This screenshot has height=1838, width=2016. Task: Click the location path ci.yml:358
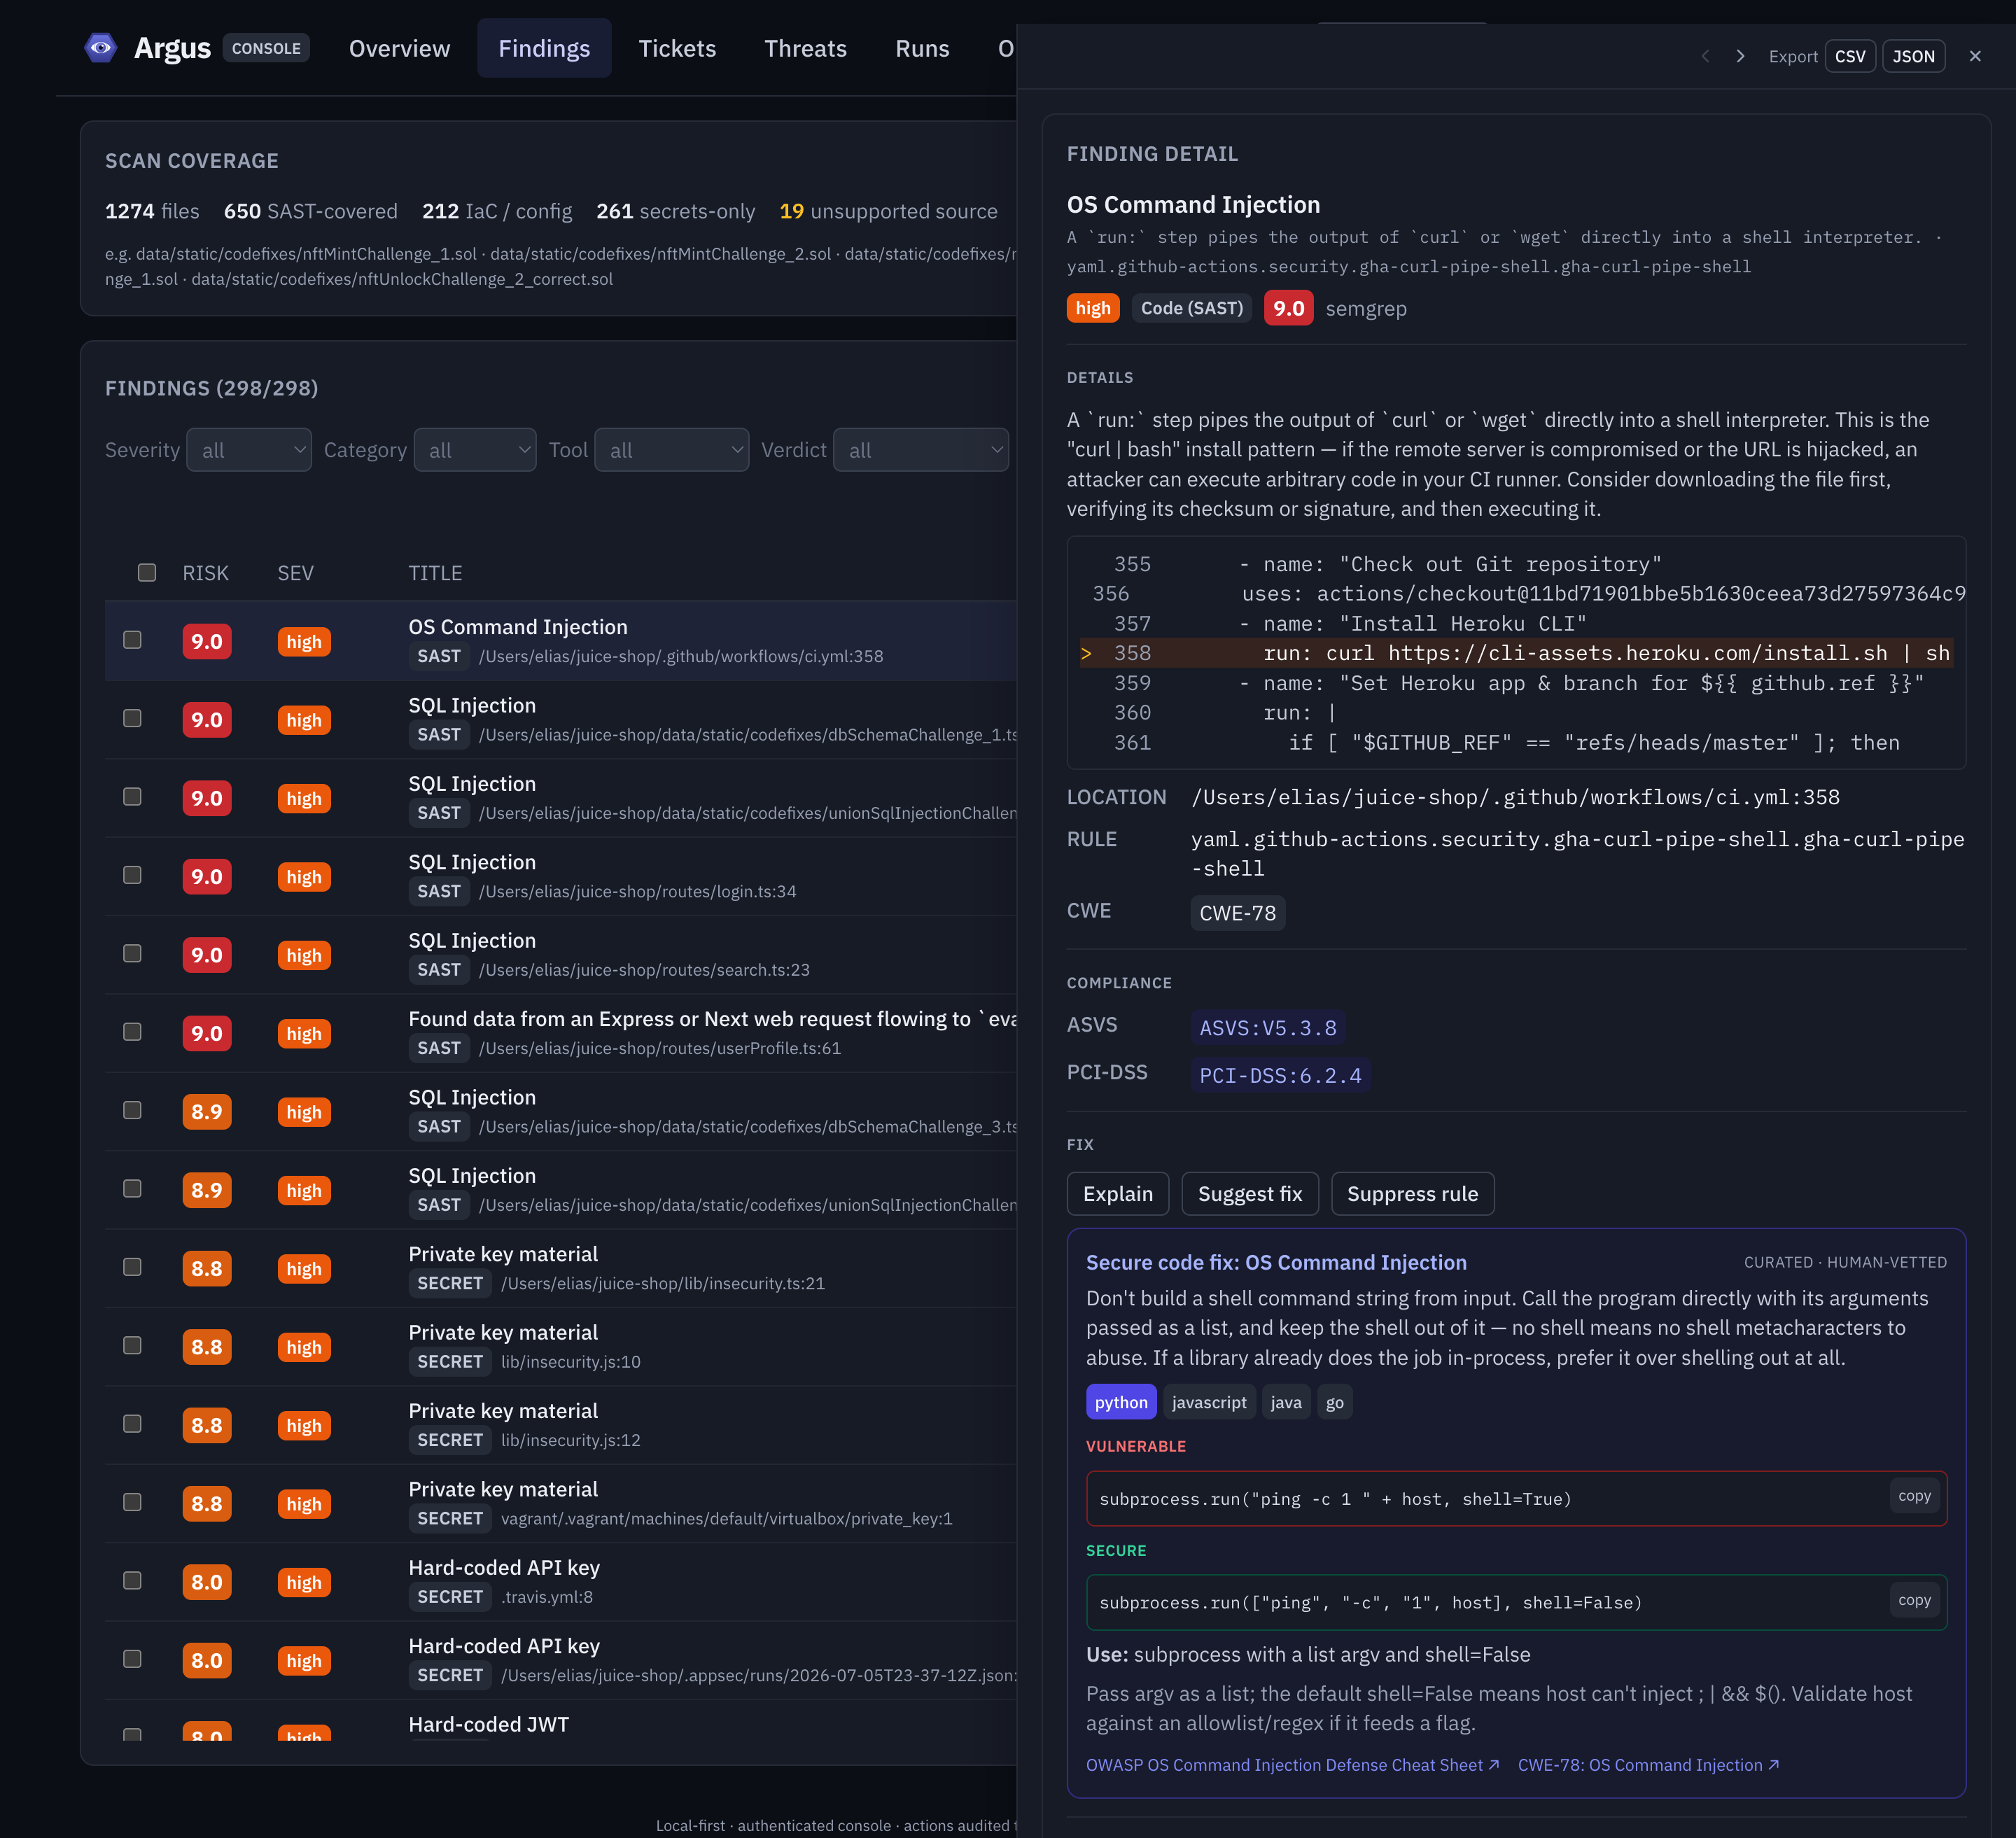coord(1515,797)
